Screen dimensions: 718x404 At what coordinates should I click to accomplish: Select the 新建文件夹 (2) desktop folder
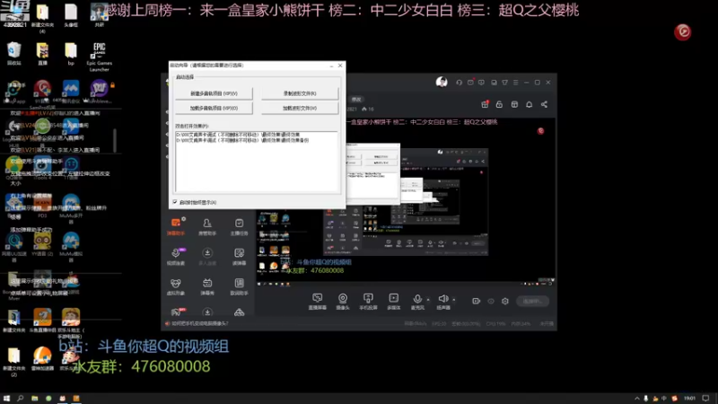[x=14, y=362]
